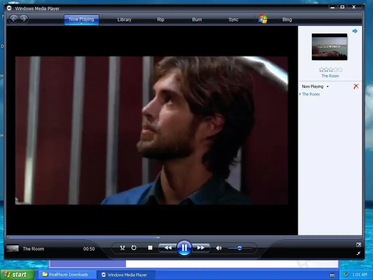Go forward with the right arrow button
Viewport: 373px width, 280px height.
point(24,19)
